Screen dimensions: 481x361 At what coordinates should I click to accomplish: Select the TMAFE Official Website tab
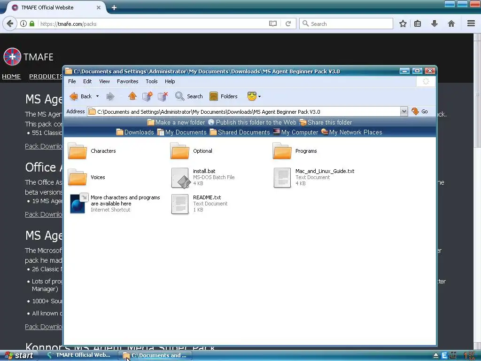pos(55,8)
